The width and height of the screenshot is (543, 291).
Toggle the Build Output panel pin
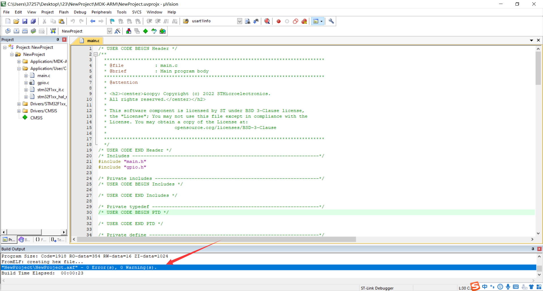533,249
